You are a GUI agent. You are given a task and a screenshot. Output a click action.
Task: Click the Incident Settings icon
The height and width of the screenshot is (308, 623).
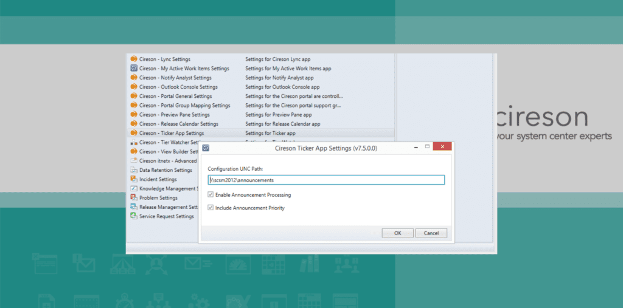click(133, 179)
